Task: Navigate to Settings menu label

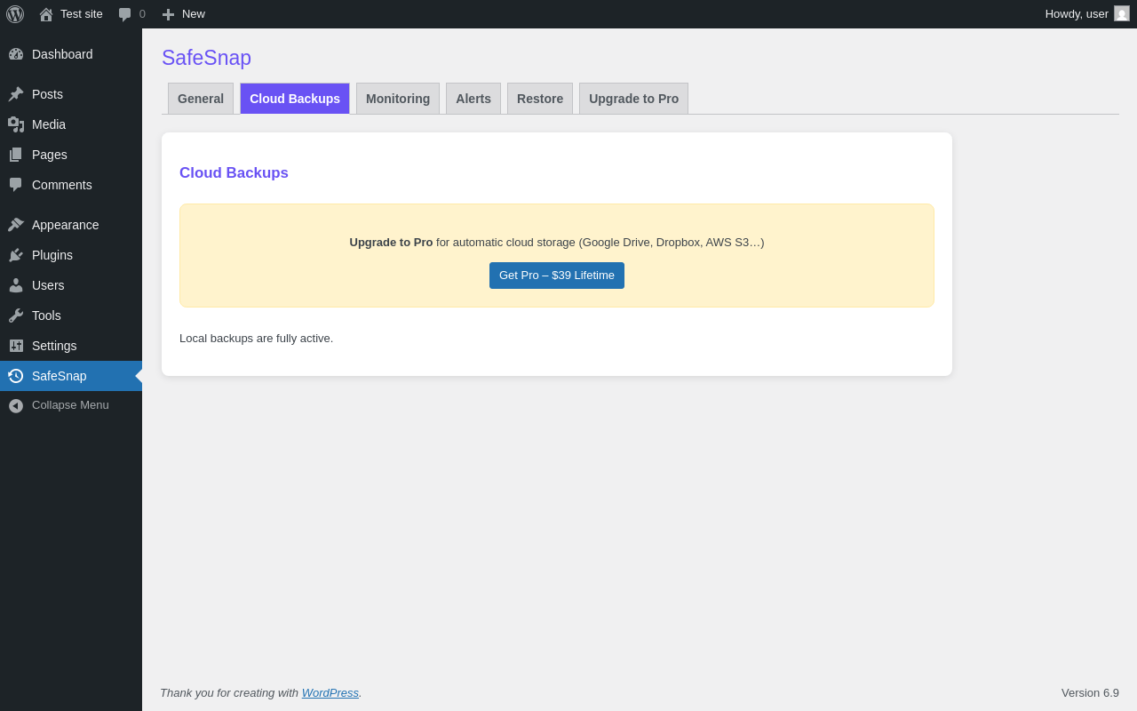Action: pyautogui.click(x=54, y=346)
